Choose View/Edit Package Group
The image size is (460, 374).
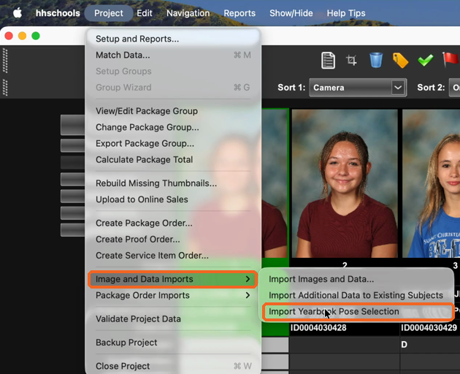pyautogui.click(x=173, y=111)
